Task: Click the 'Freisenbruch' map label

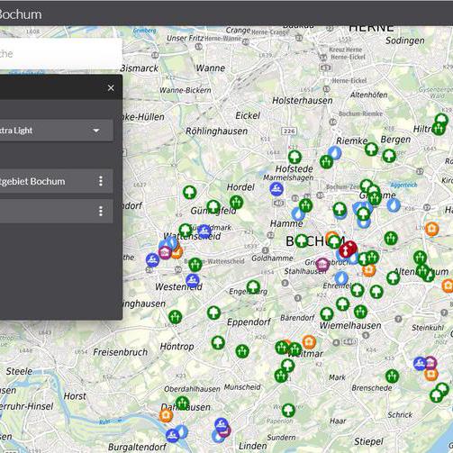Action: tap(121, 352)
